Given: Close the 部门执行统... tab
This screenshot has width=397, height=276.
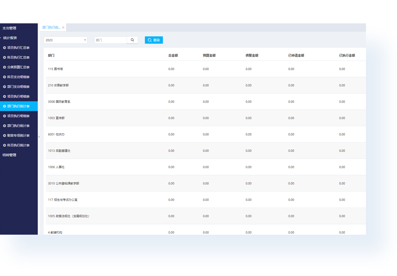Looking at the screenshot, I should pos(63,28).
